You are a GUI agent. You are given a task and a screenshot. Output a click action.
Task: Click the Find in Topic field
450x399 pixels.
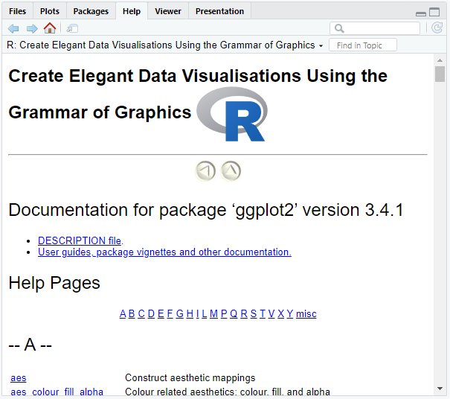pos(363,45)
